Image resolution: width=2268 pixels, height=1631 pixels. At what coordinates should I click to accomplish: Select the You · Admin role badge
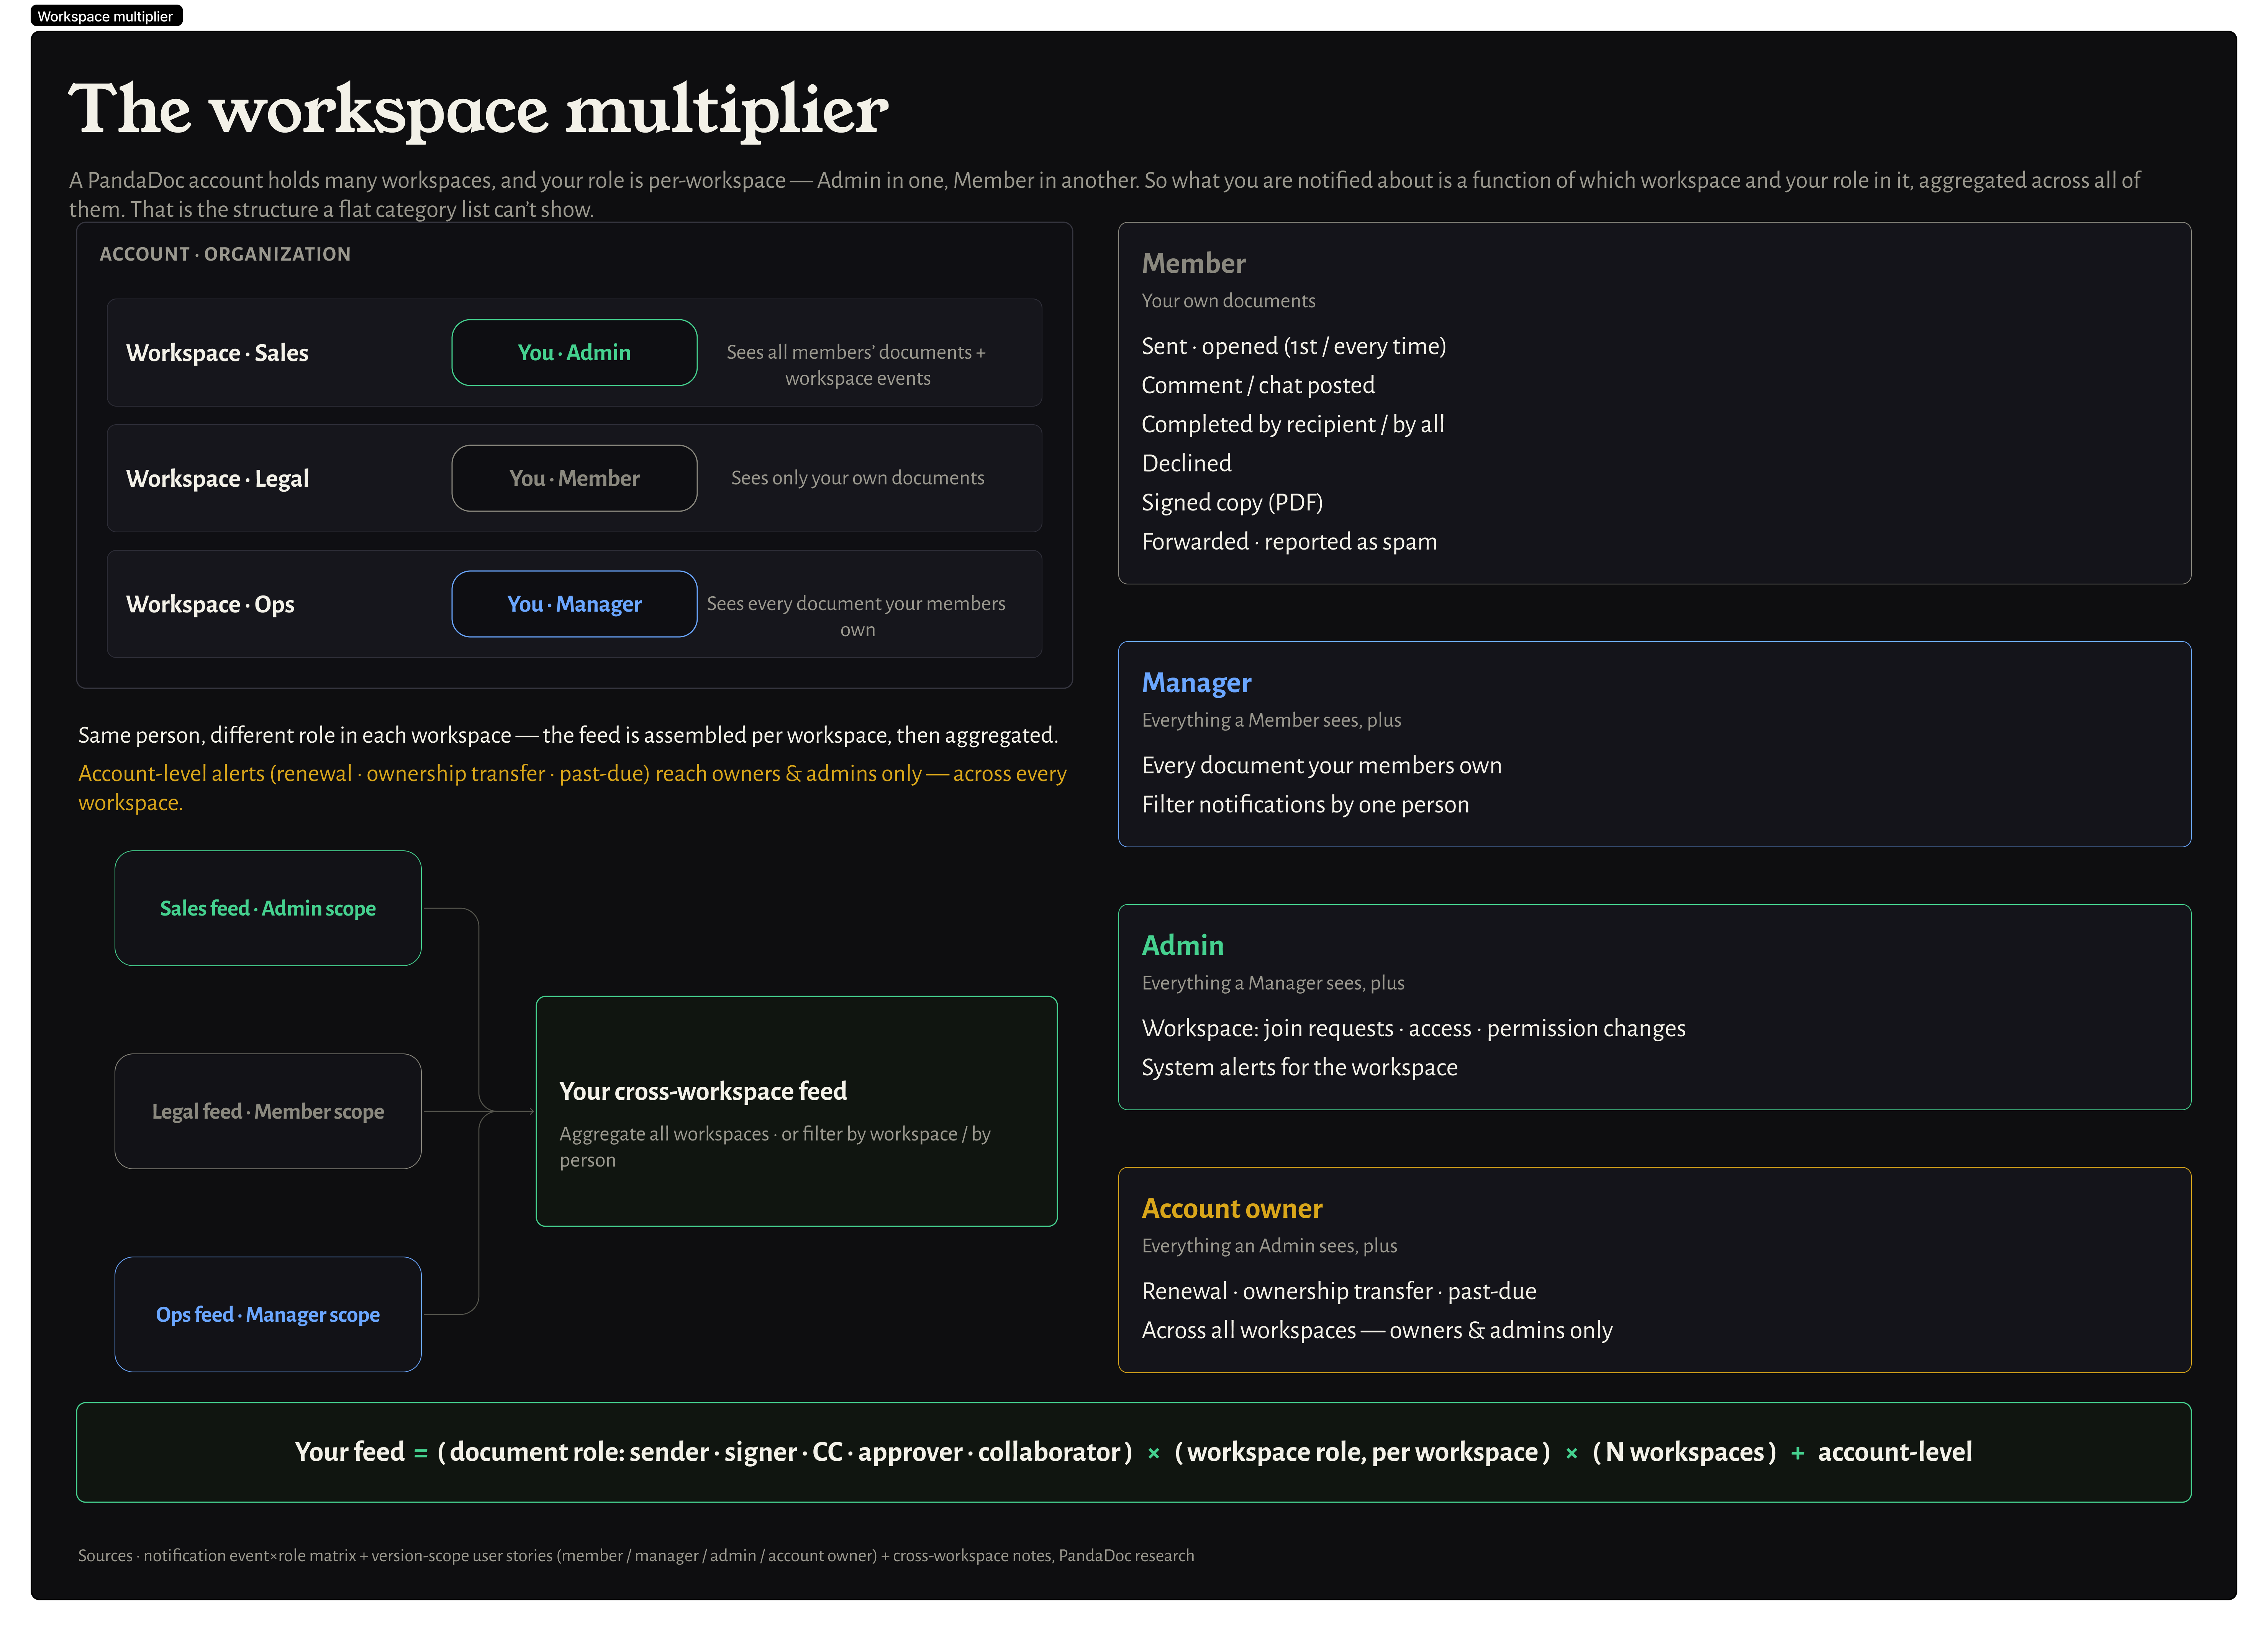point(574,352)
